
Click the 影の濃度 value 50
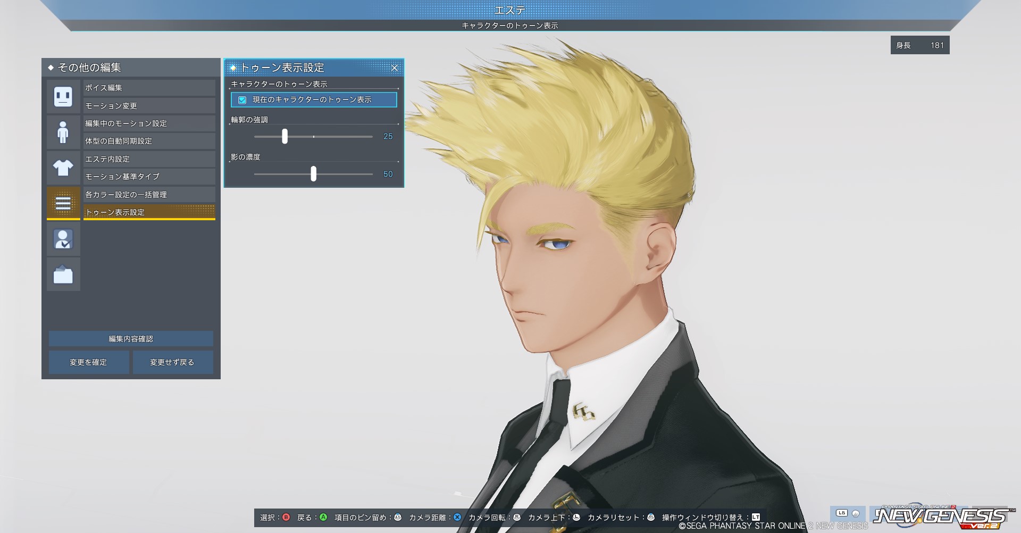point(388,174)
